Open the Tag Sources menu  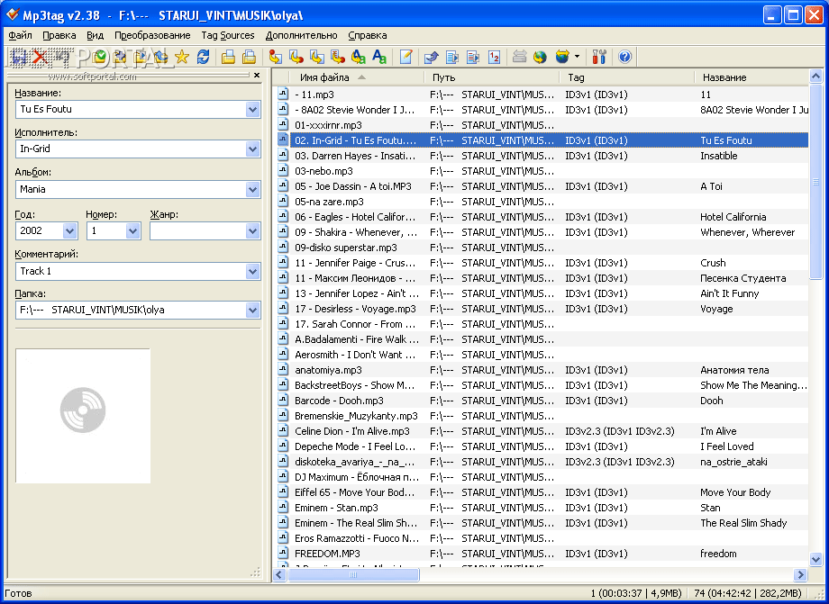click(x=228, y=35)
